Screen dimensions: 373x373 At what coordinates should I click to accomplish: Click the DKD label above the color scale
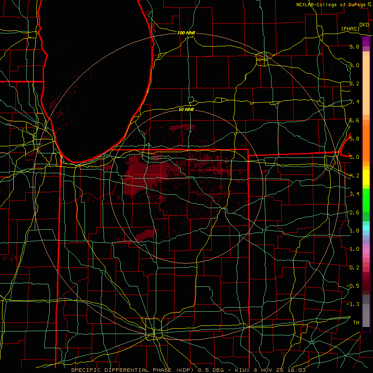pos(364,25)
